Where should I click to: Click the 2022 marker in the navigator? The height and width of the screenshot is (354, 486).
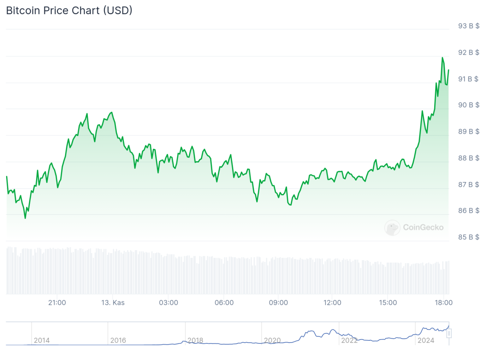click(x=349, y=340)
